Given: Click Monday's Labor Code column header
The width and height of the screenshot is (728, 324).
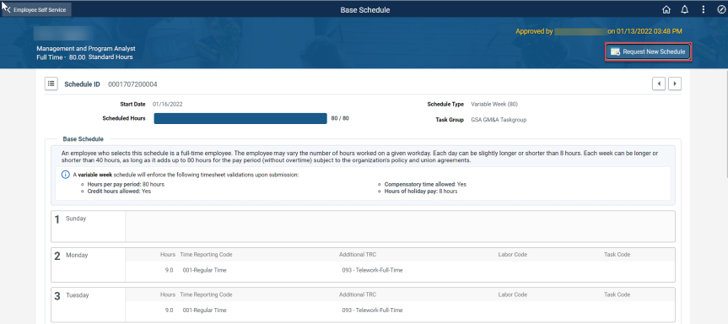Looking at the screenshot, I should point(513,255).
